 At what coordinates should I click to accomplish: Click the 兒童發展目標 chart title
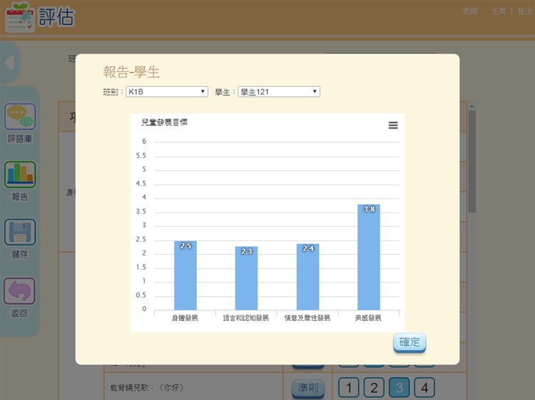(x=165, y=122)
